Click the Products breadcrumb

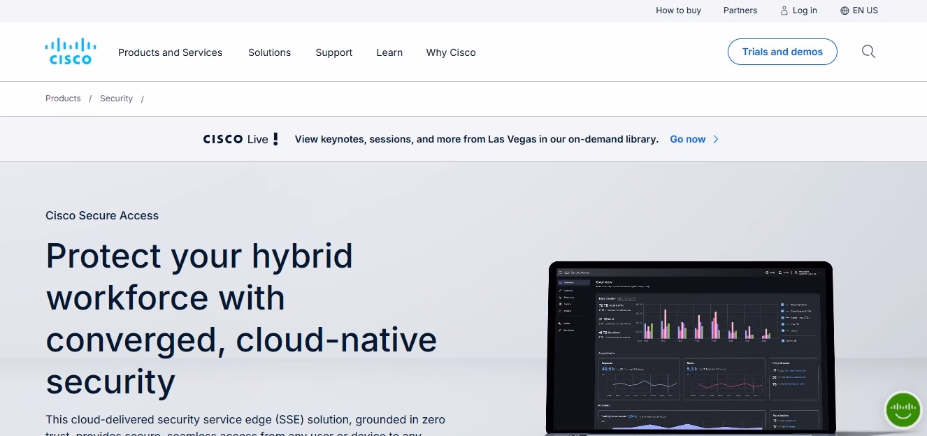tap(63, 99)
